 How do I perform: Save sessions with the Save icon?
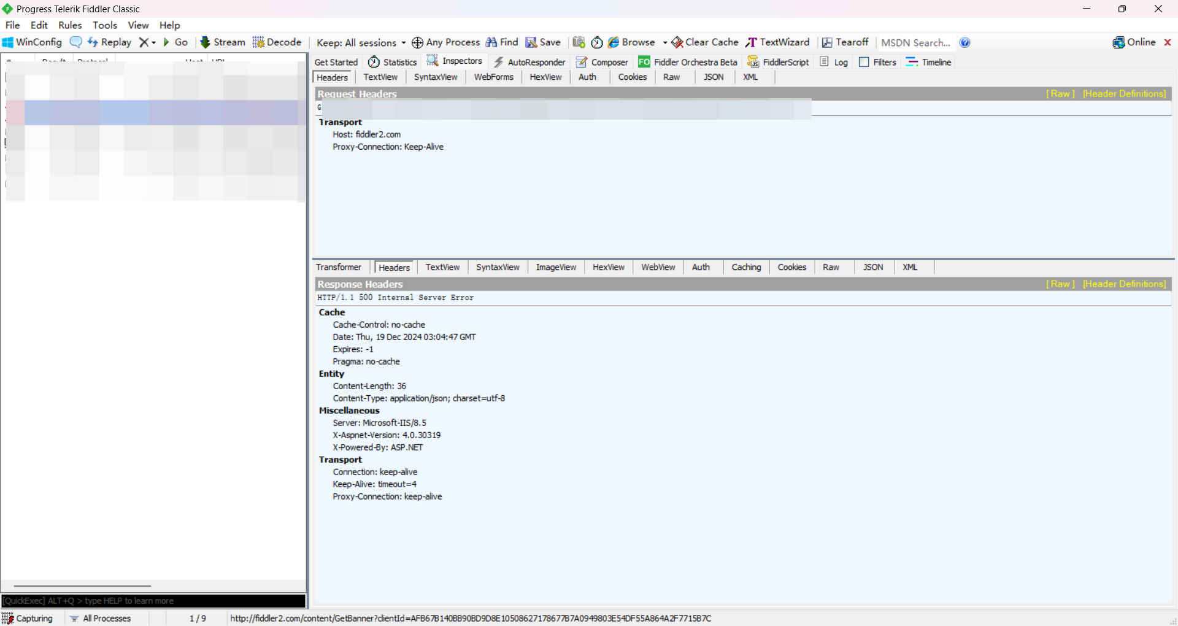tap(543, 42)
